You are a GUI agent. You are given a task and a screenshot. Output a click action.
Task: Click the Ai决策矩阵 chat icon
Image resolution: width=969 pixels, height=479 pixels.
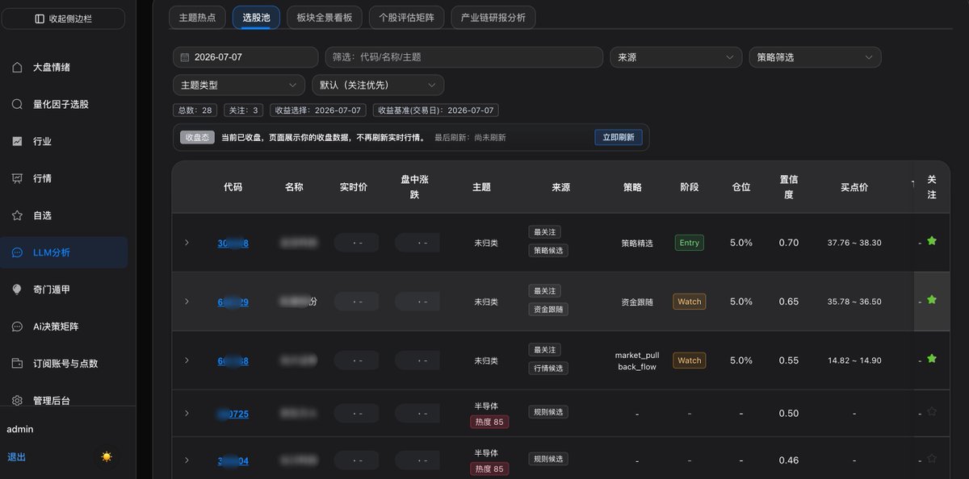[x=17, y=327]
